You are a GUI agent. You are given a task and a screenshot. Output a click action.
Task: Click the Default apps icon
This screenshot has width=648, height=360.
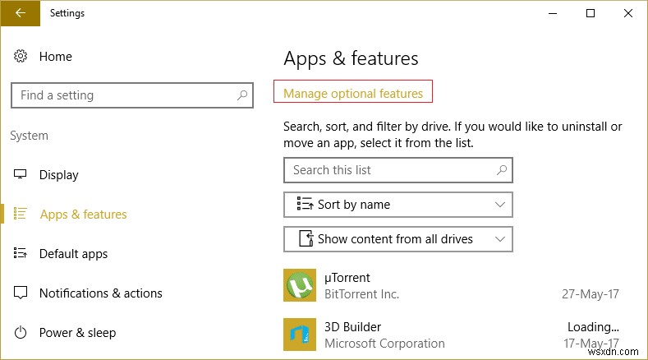(21, 254)
